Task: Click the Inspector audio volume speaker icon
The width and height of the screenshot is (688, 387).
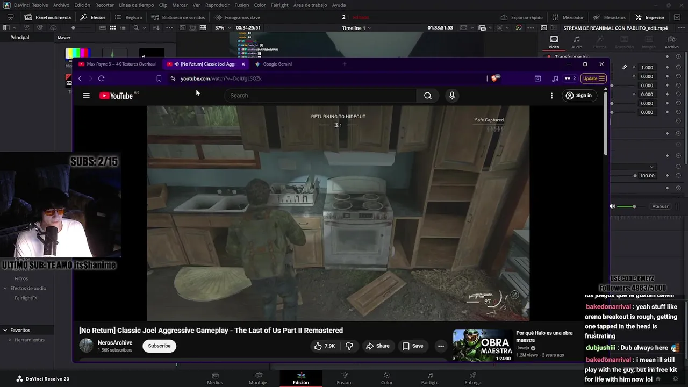Action: [x=612, y=206]
